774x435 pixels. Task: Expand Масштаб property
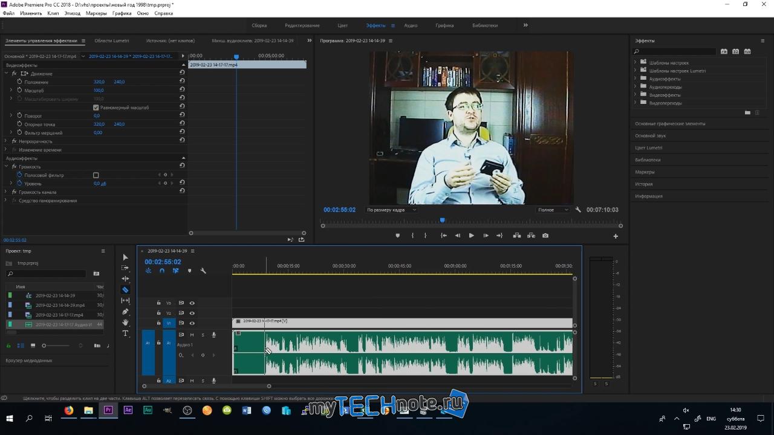coord(11,90)
